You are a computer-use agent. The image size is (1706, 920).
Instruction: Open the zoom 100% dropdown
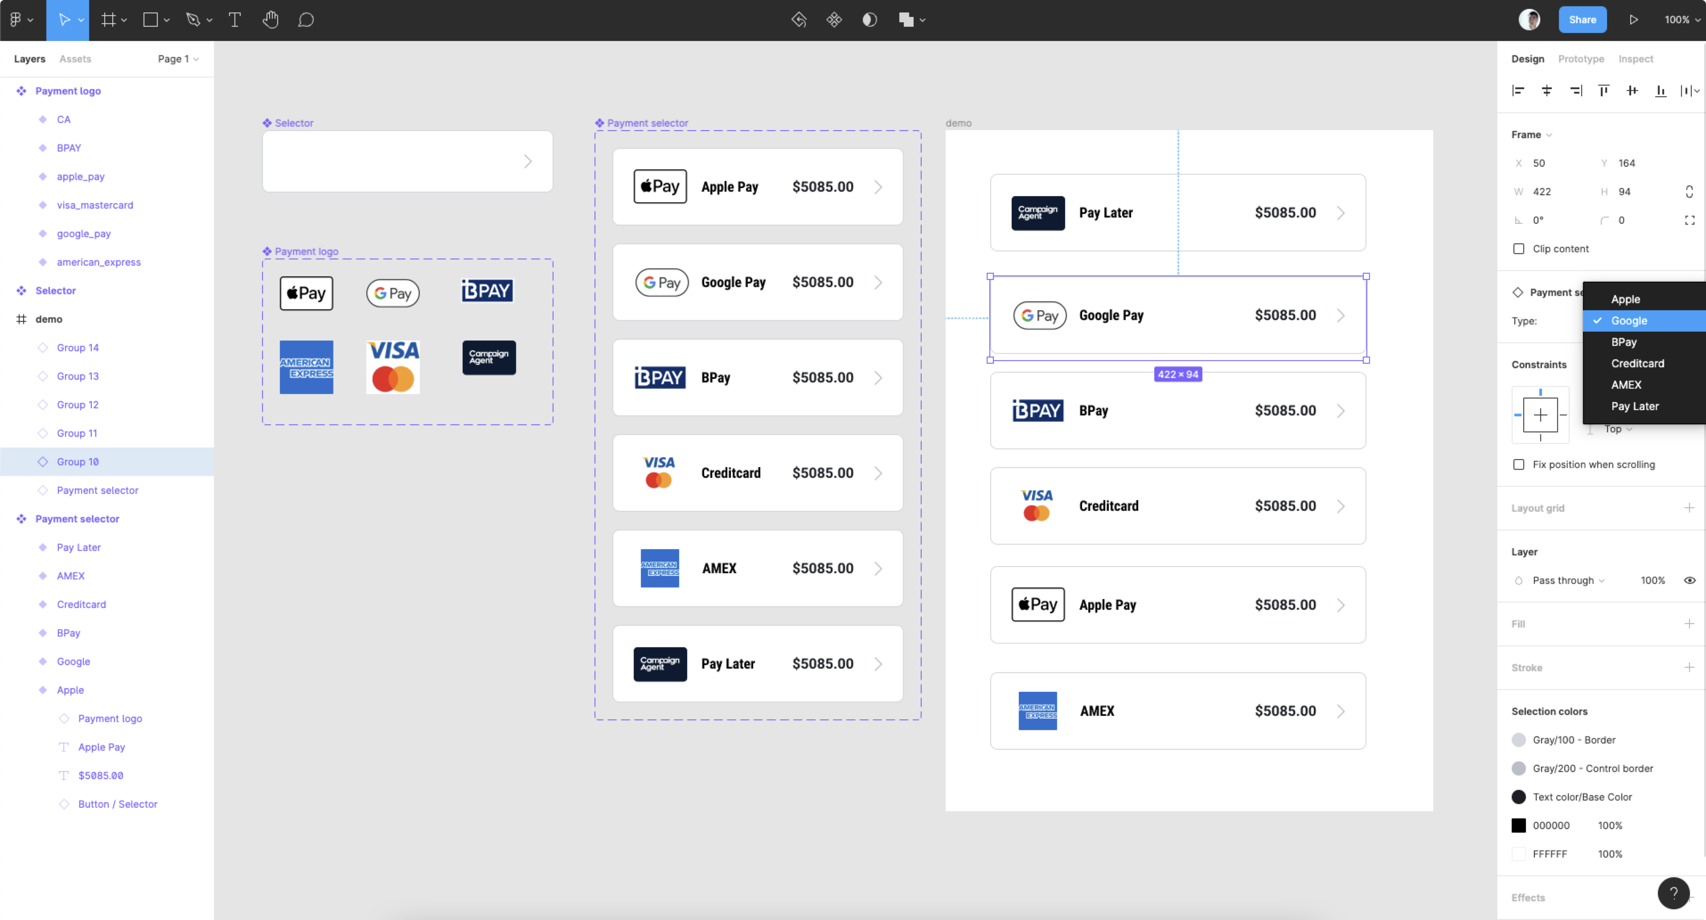point(1682,20)
